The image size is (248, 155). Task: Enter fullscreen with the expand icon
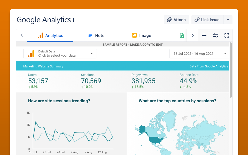point(227,35)
